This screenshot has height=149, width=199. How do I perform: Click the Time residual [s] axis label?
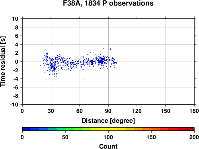click(3, 62)
